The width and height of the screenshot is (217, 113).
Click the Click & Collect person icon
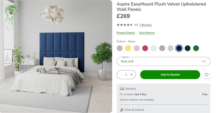122,110
